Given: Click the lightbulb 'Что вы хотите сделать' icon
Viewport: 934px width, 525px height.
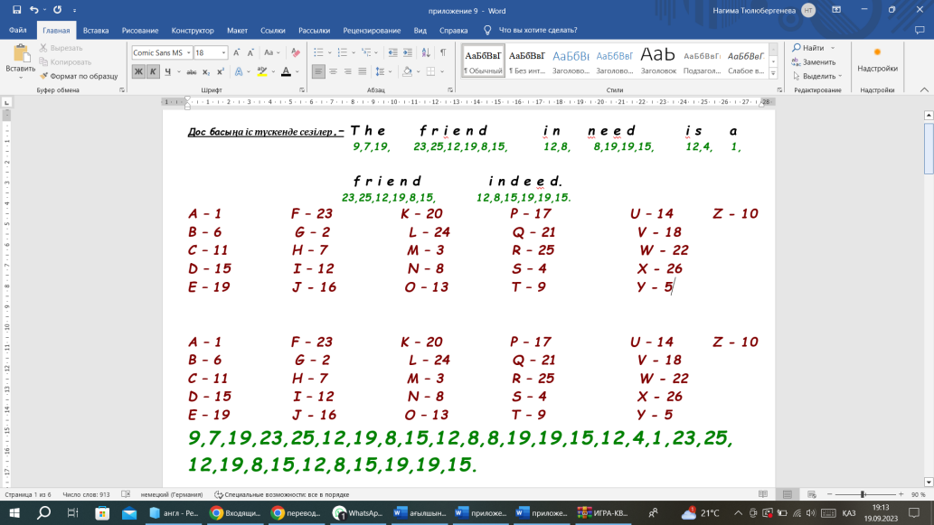Looking at the screenshot, I should click(x=487, y=30).
